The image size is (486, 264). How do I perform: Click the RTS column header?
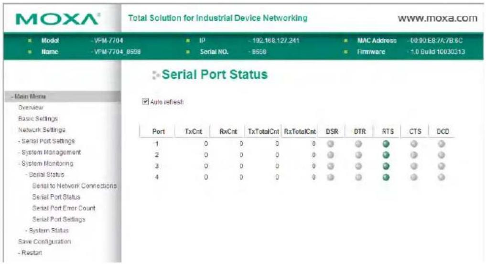coord(388,131)
